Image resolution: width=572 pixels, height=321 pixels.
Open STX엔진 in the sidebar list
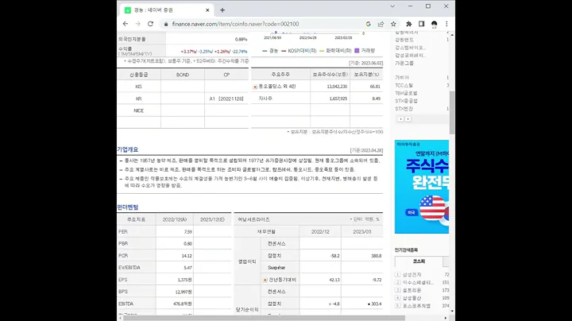click(x=404, y=109)
